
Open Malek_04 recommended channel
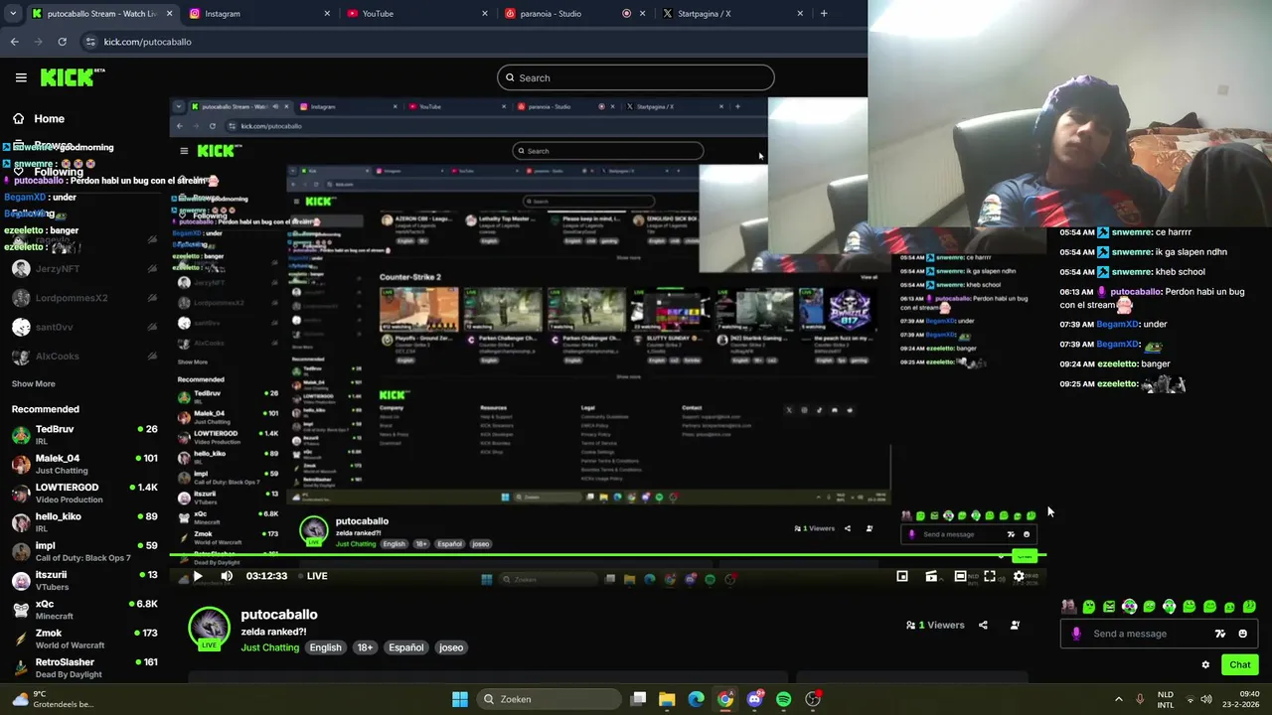coord(84,464)
